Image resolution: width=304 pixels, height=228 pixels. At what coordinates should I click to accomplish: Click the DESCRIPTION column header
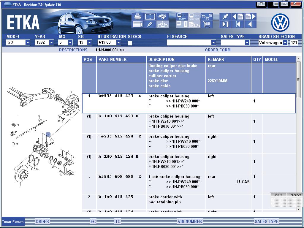pos(176,59)
